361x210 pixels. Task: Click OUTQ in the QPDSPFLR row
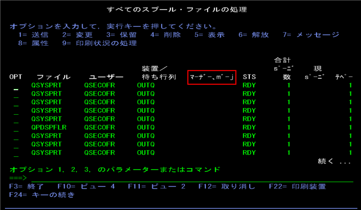(146, 128)
